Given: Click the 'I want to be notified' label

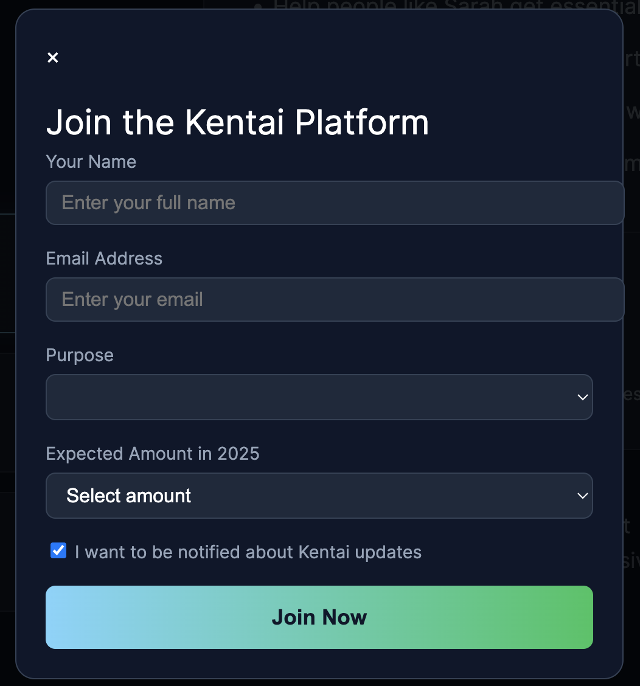Looking at the screenshot, I should [x=248, y=552].
